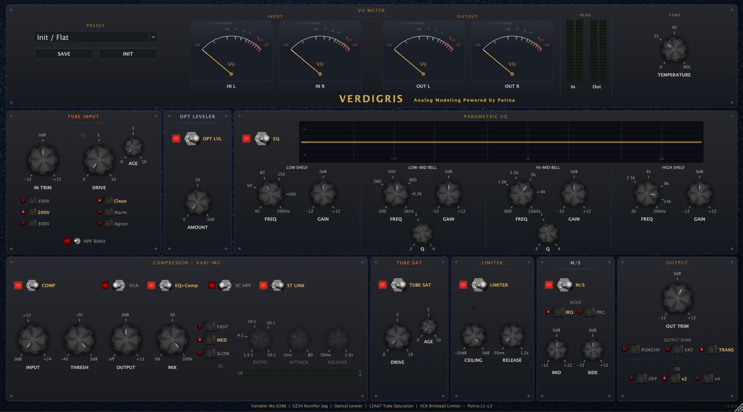
Task: Select the Clean tube mode
Action: pyautogui.click(x=108, y=201)
